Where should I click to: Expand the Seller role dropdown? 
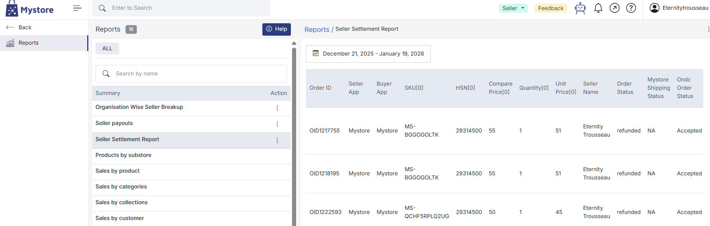click(513, 8)
